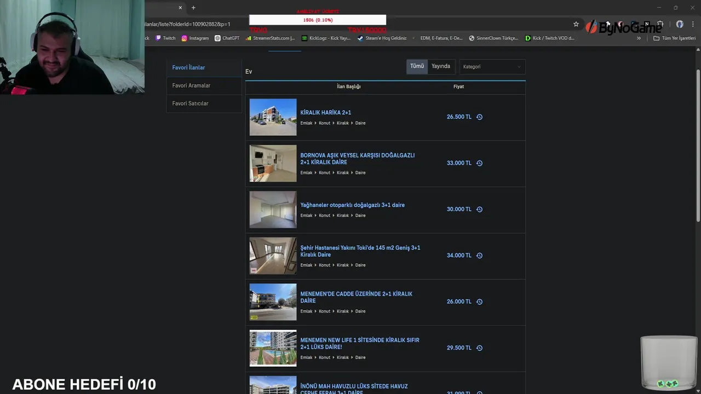Open listing MENEMEN NEW LIFE 1 SİTESİNDE
The image size is (701, 394).
click(360, 344)
